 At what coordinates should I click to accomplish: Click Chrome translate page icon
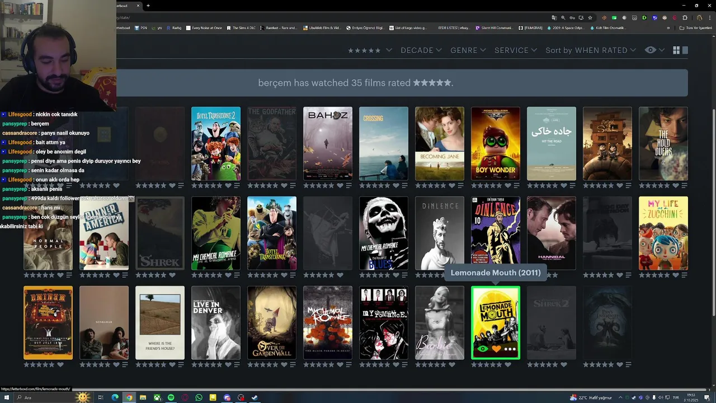[x=554, y=17]
